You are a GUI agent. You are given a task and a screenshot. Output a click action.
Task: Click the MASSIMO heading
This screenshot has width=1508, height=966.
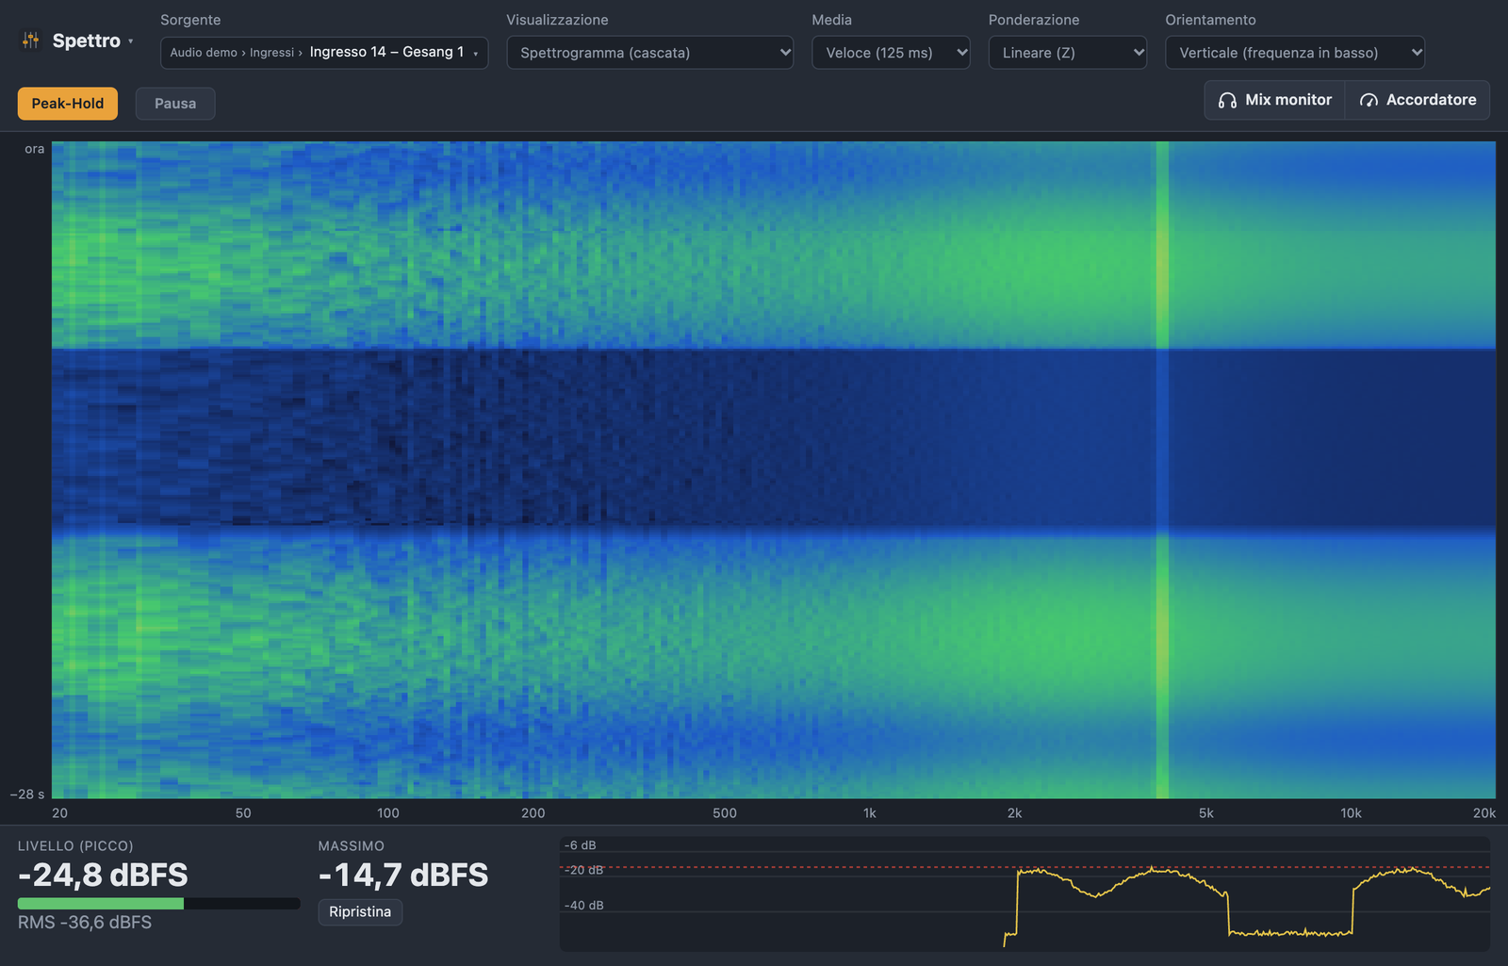352,846
